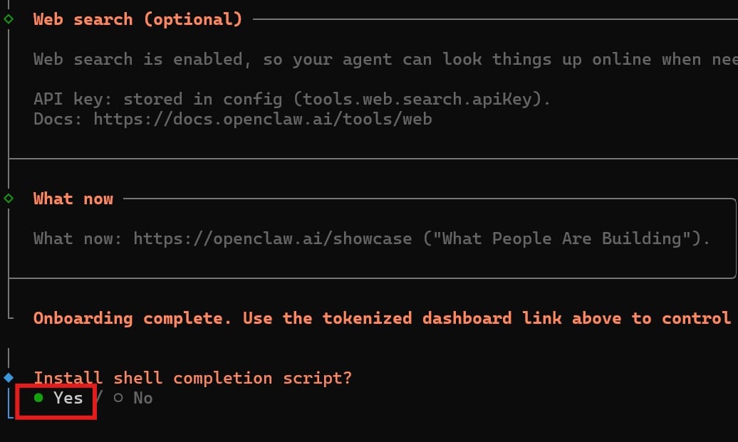Click blue diamond beside shell completion prompt
Image resolution: width=738 pixels, height=442 pixels.
9,377
